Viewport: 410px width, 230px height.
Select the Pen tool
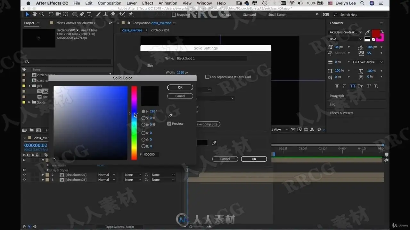click(x=82, y=14)
